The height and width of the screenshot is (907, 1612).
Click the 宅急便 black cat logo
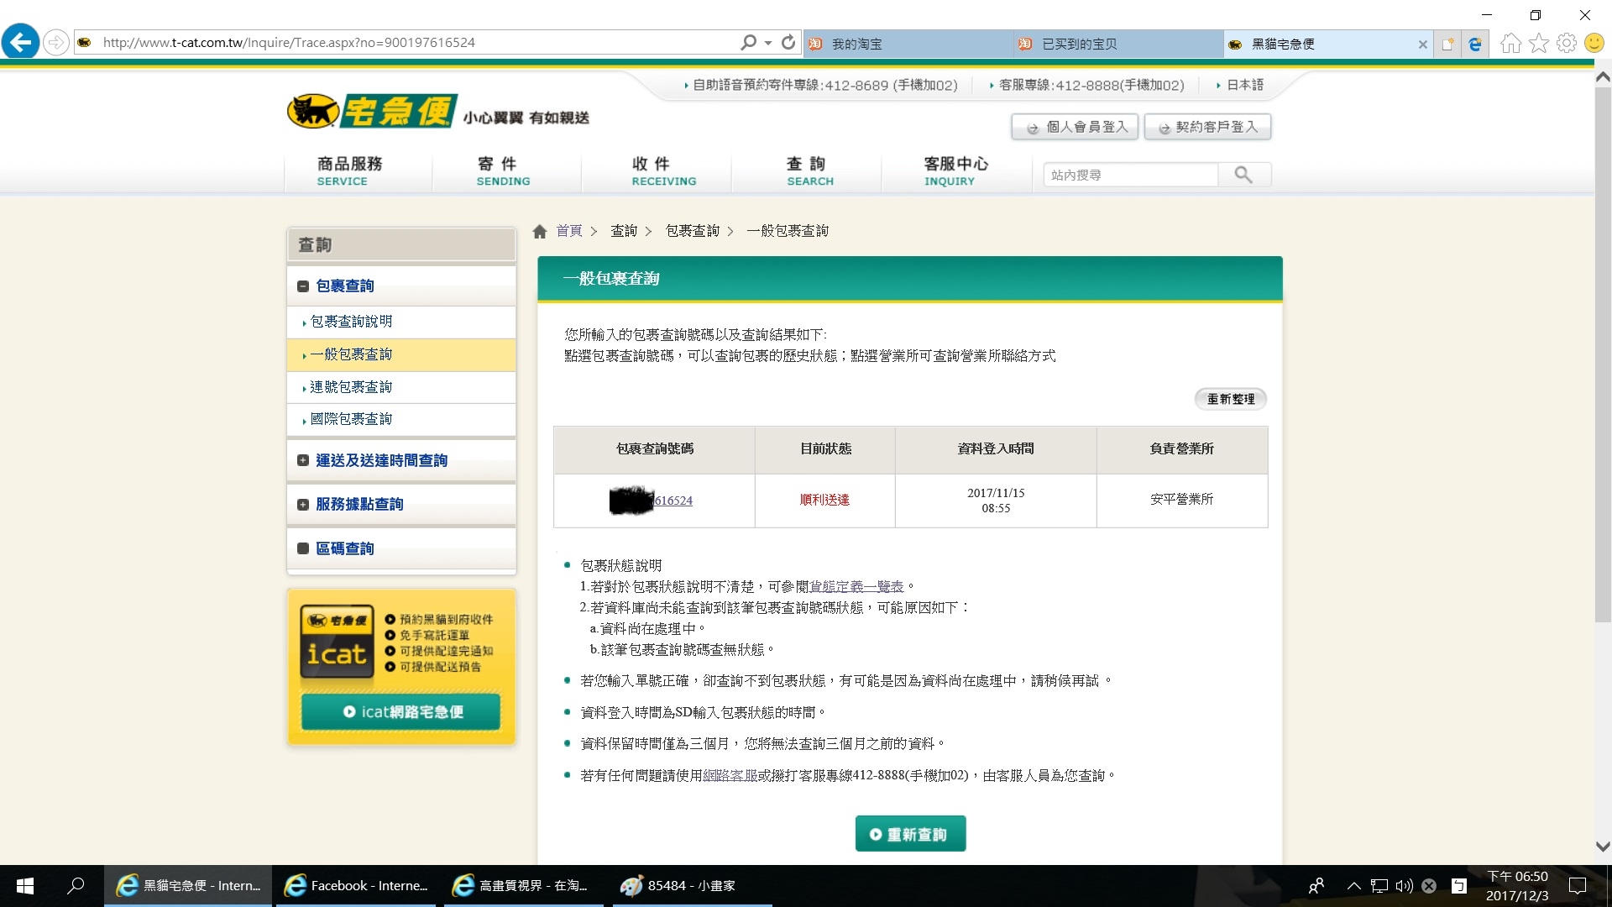(x=372, y=111)
